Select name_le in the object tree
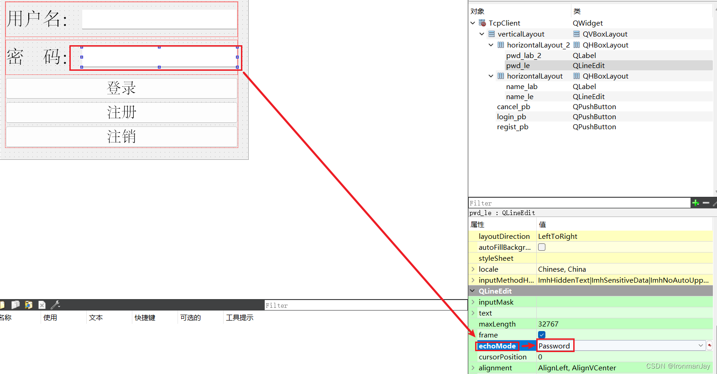717x374 pixels. [x=519, y=96]
